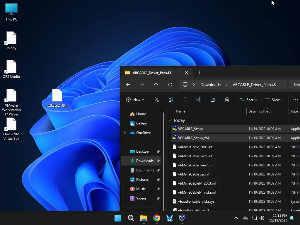Viewport: 300px width, 225px height.
Task: Open the New dropdown menu
Action: 135,100
